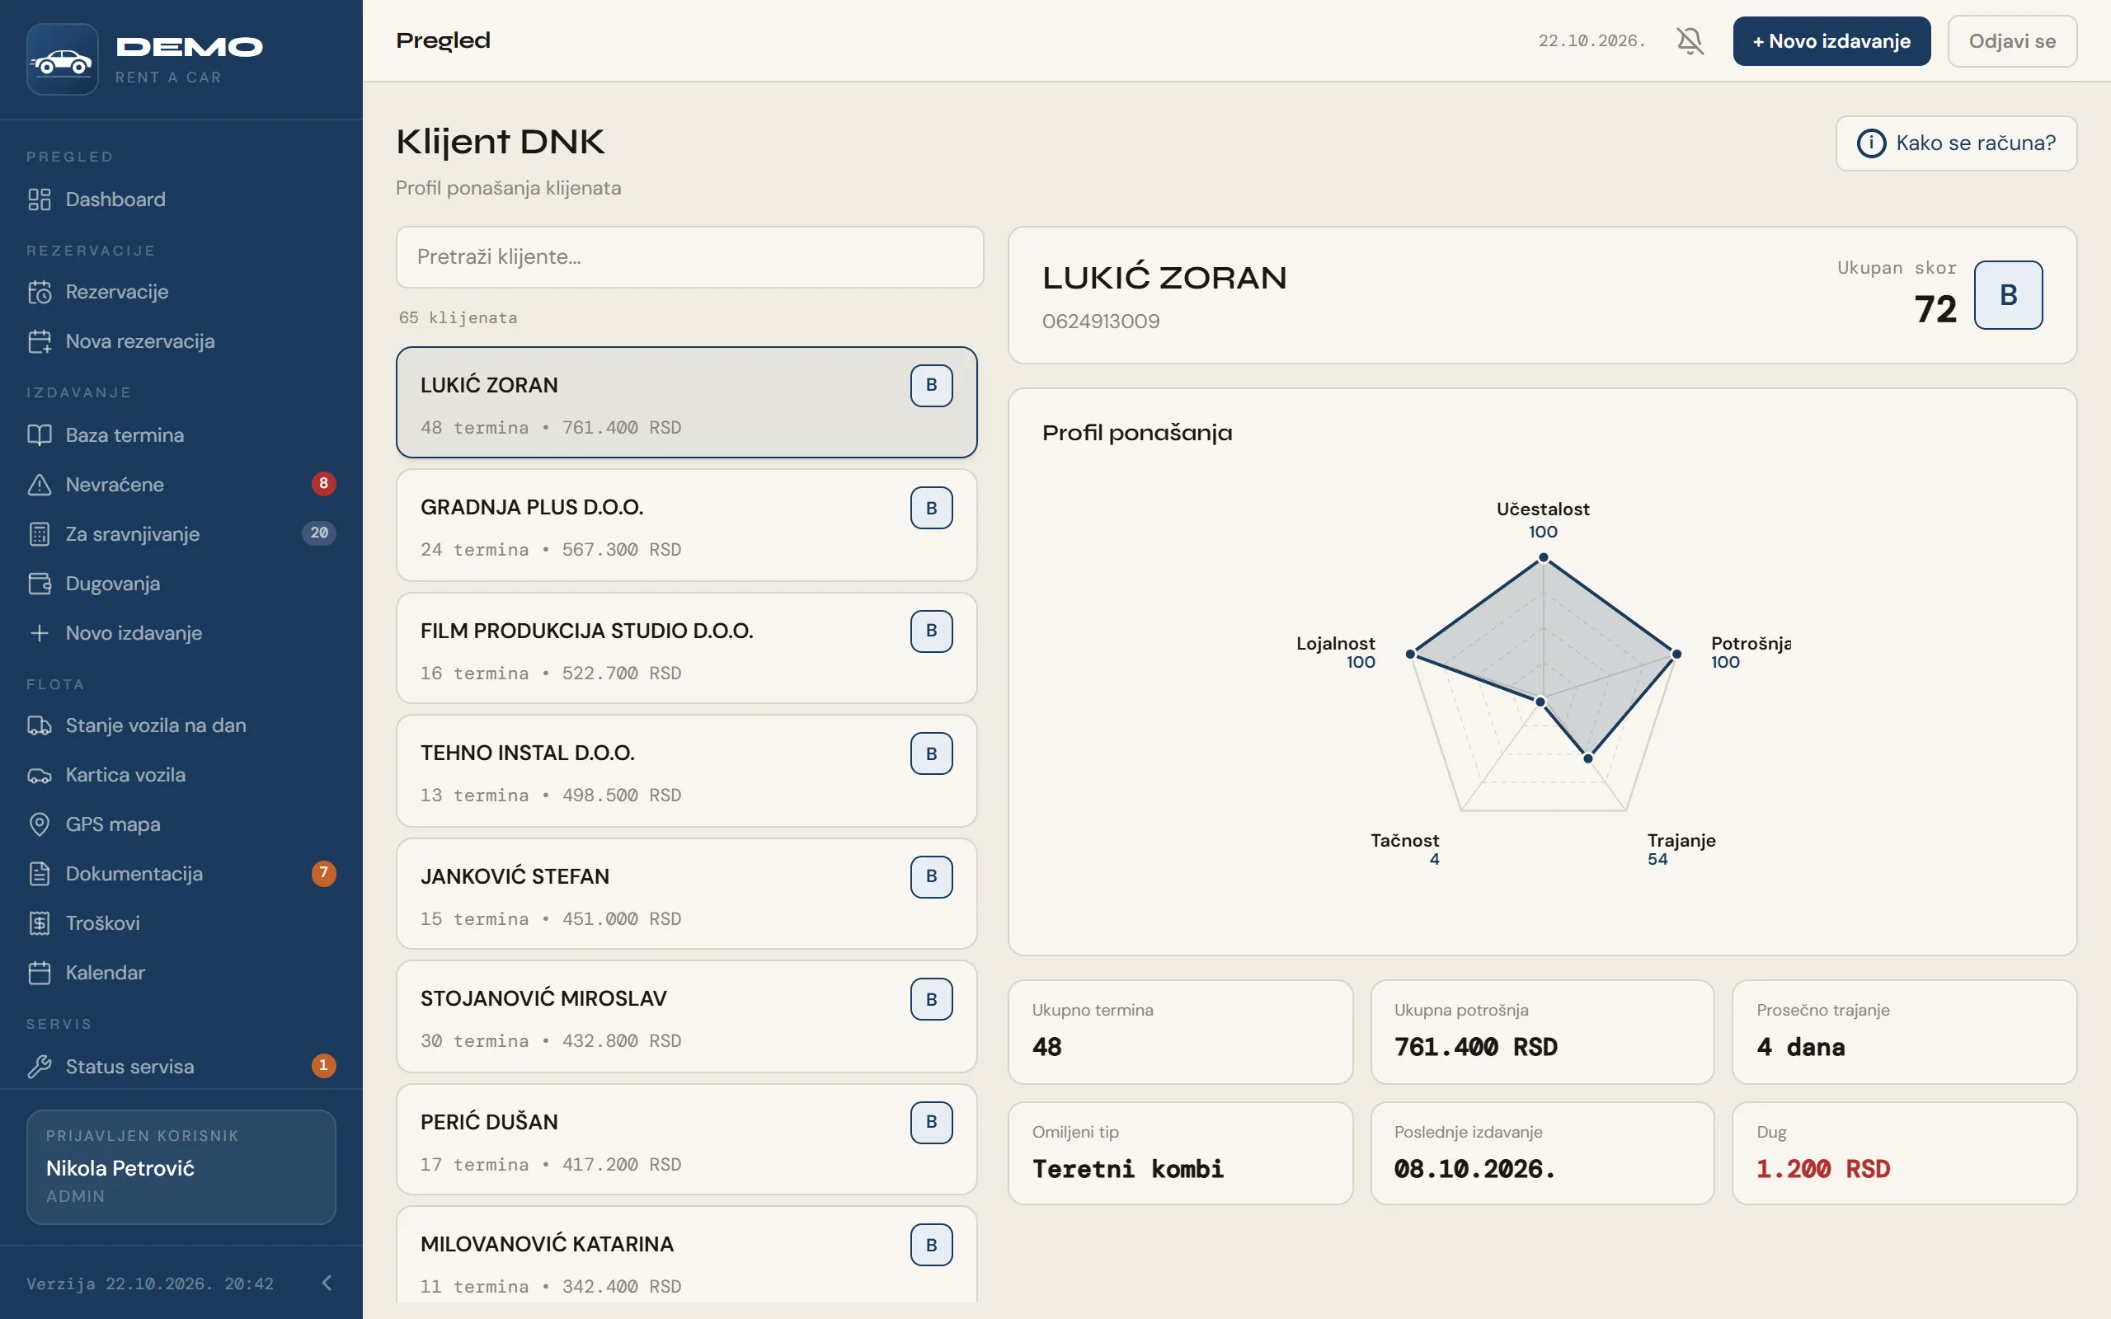Viewport: 2111px width, 1319px height.
Task: Open the Kako se računa? info button
Action: tap(1956, 143)
